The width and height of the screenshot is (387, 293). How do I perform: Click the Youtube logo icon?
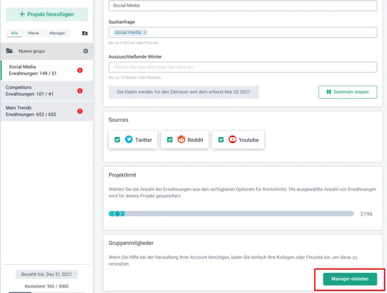232,139
